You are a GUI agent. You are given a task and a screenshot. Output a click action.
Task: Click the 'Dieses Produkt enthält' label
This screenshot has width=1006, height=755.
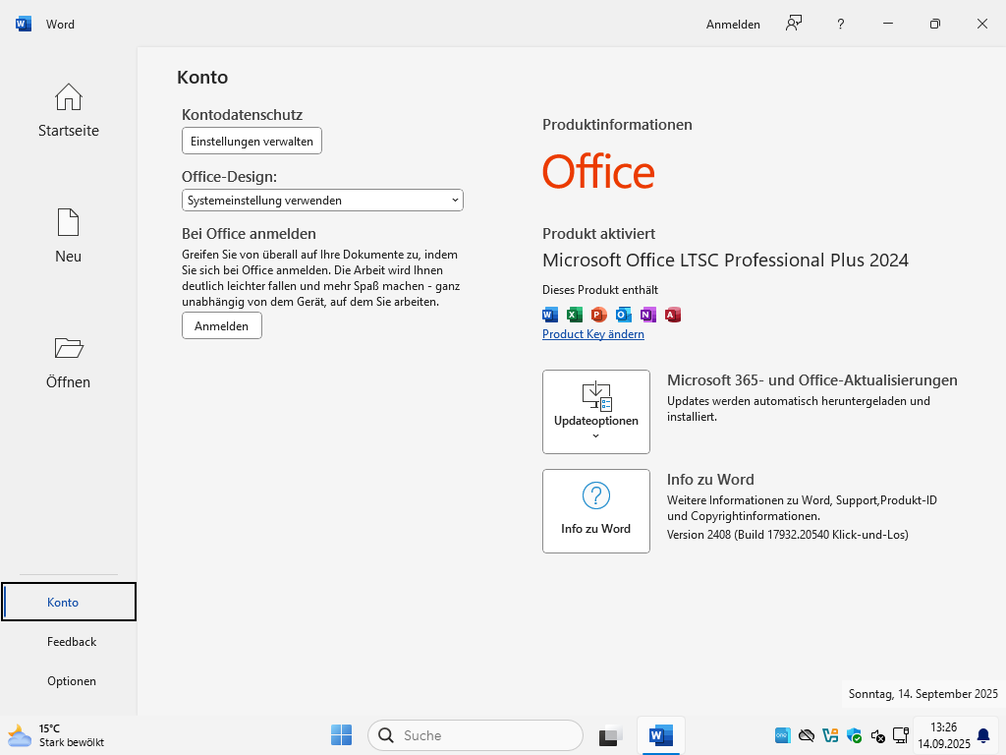click(x=600, y=290)
